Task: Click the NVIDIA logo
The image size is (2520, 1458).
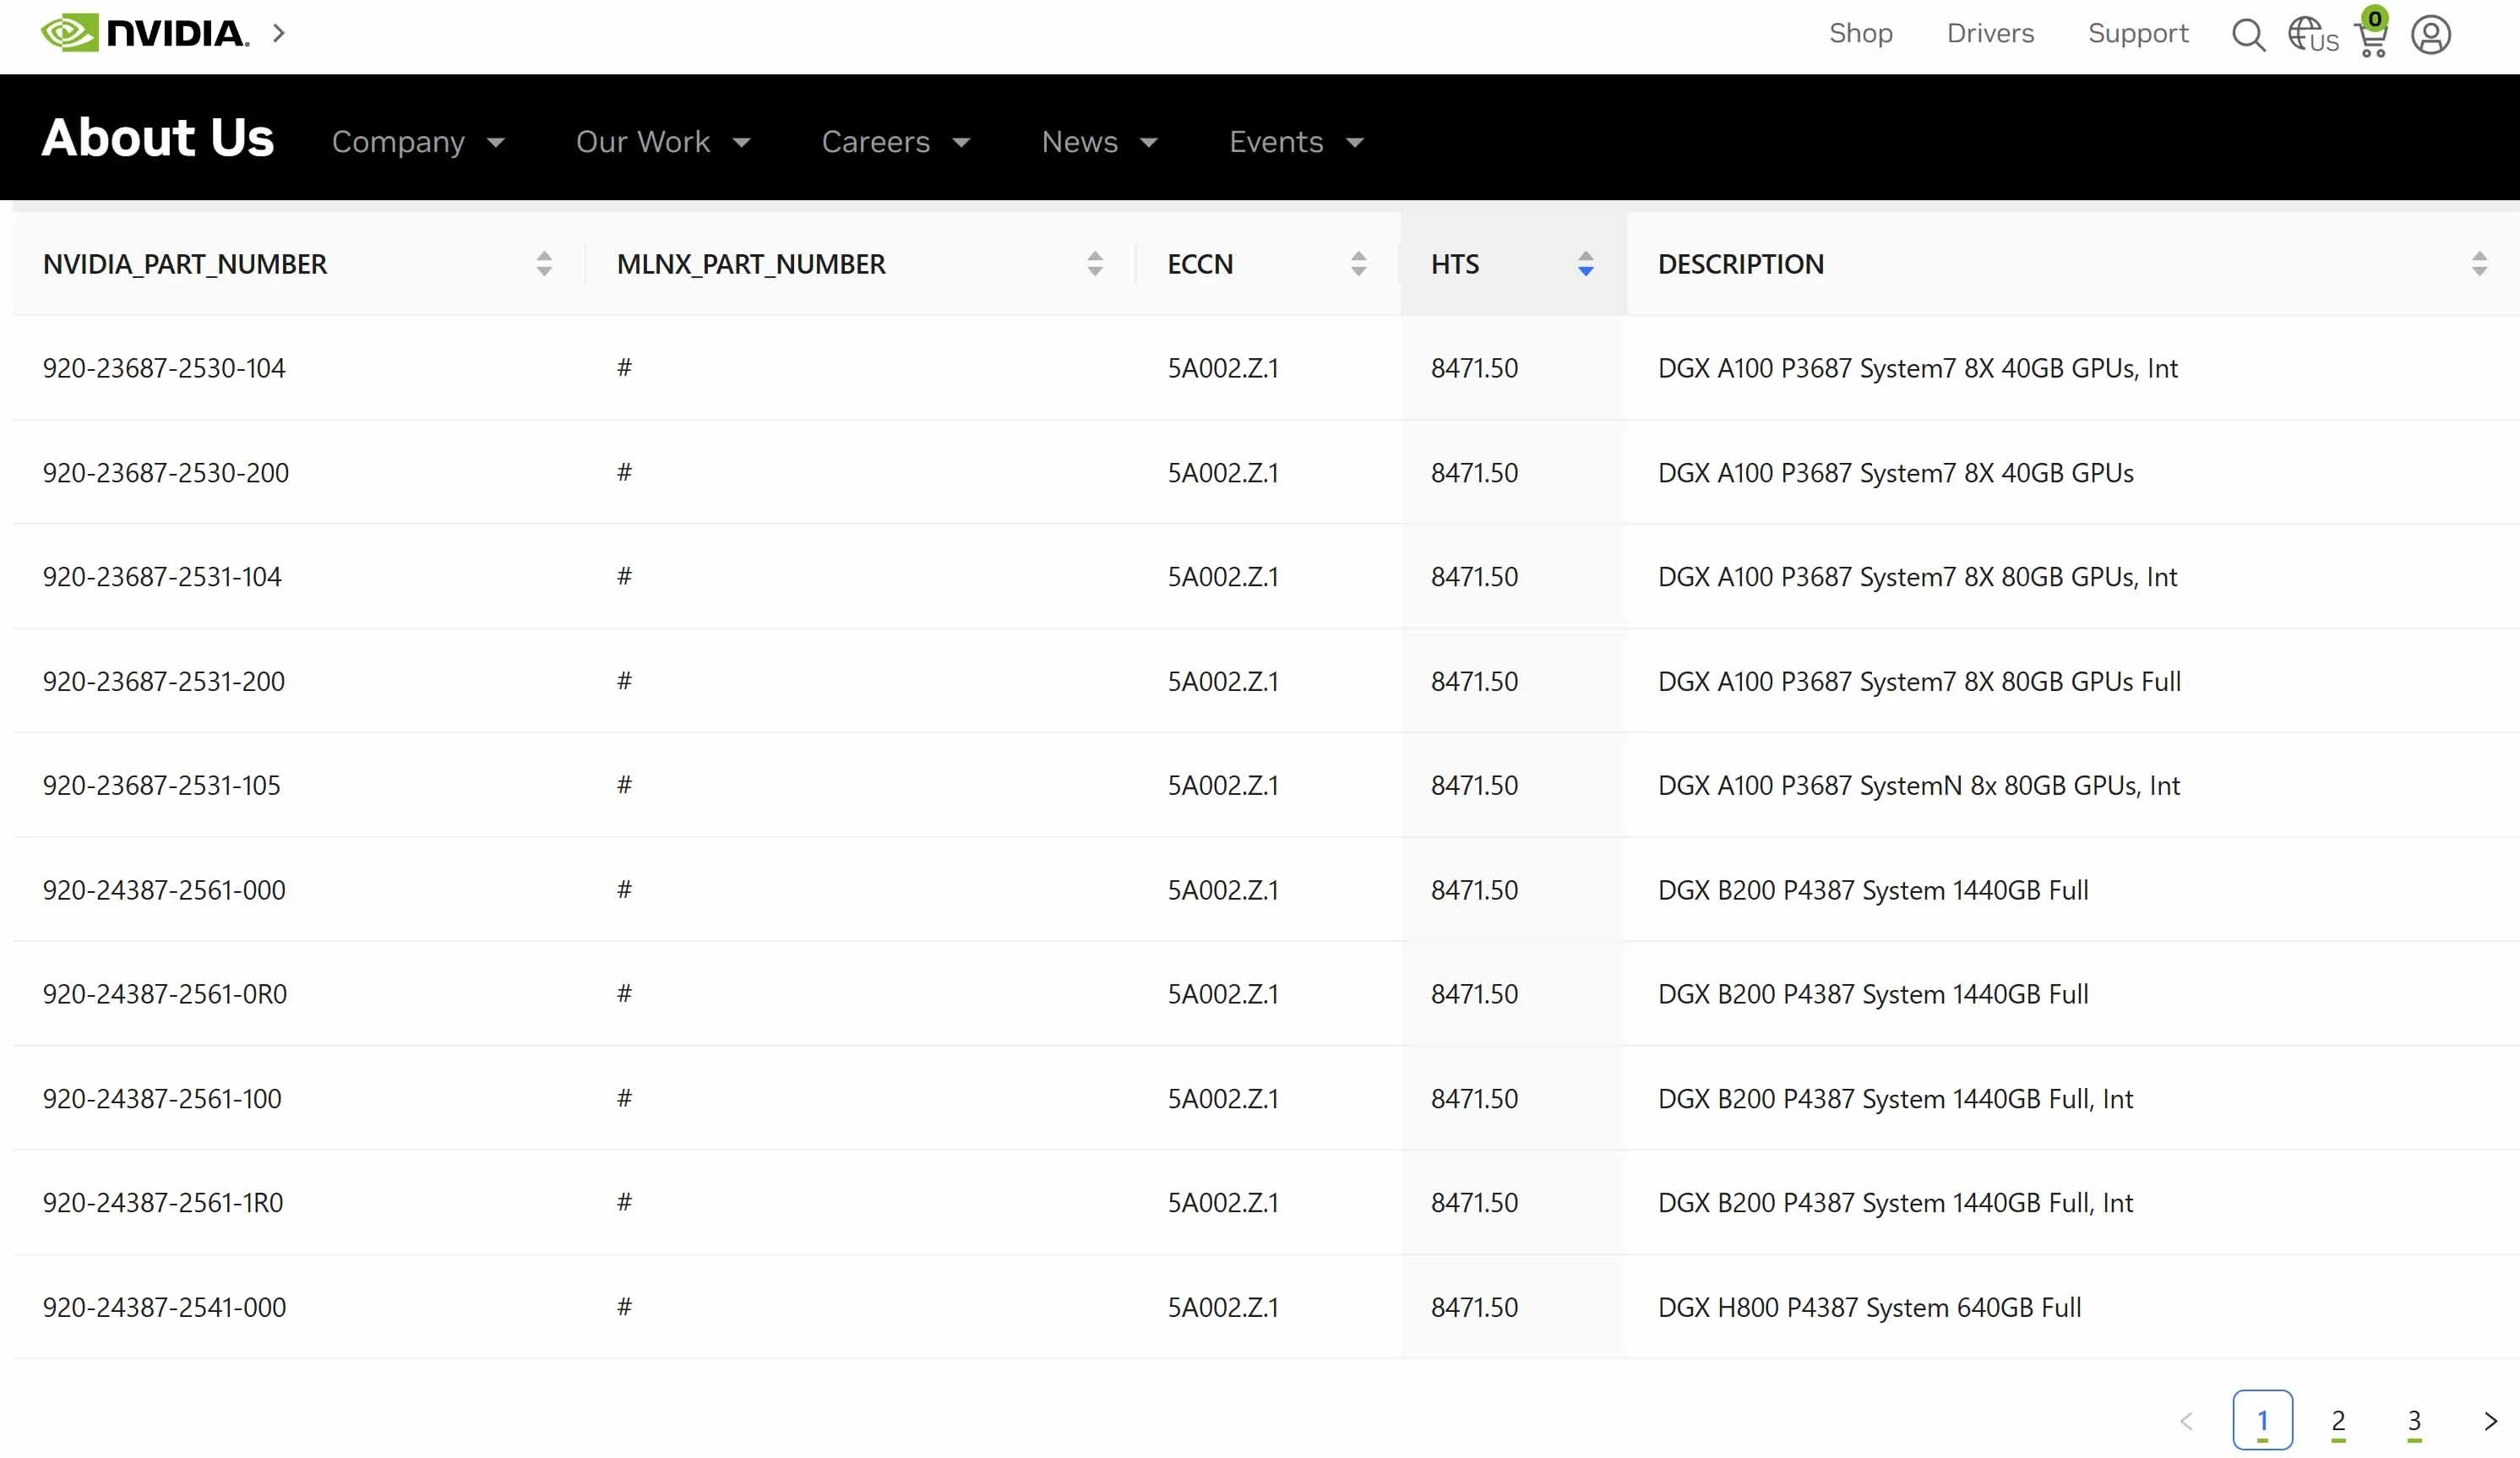Action: tap(144, 33)
